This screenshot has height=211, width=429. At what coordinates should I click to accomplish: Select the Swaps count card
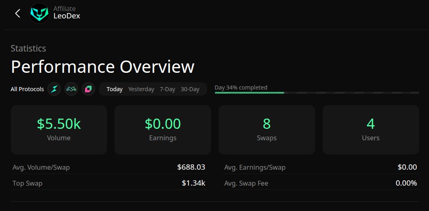[267, 130]
